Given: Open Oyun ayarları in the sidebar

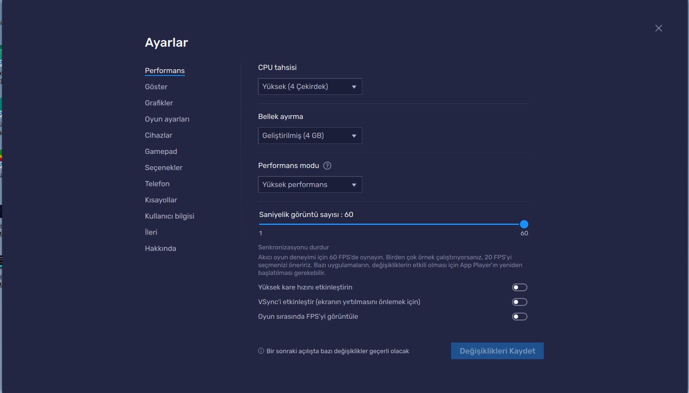Looking at the screenshot, I should [x=167, y=119].
